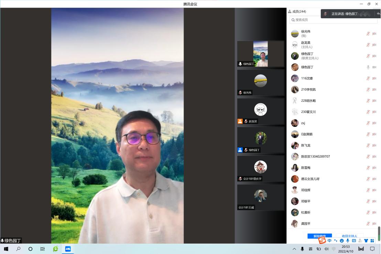
Task: Expand the system tray hidden icons chevron
Action: point(294,249)
